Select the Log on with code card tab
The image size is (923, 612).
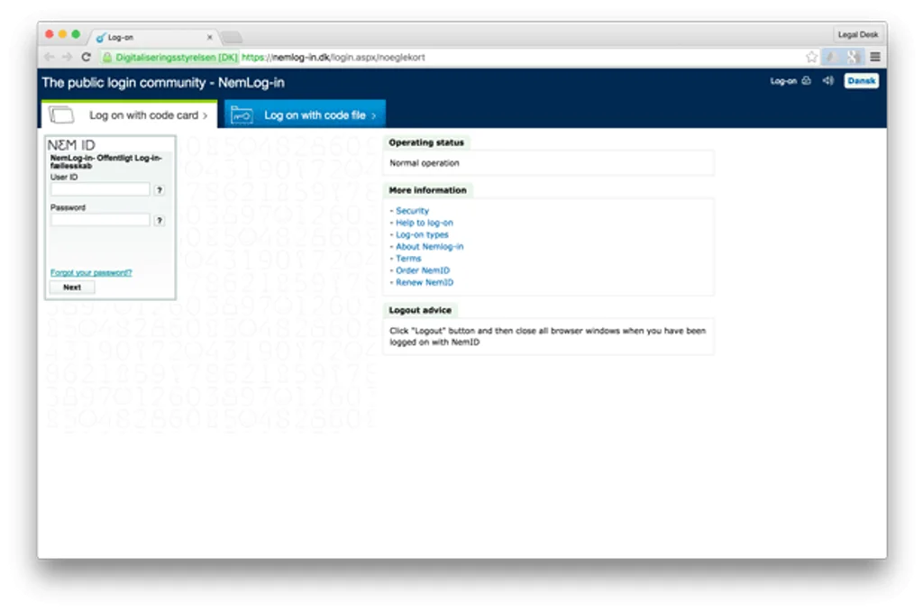click(130, 114)
